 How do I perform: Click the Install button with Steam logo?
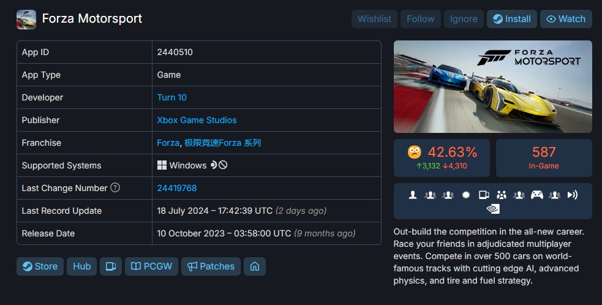click(512, 19)
